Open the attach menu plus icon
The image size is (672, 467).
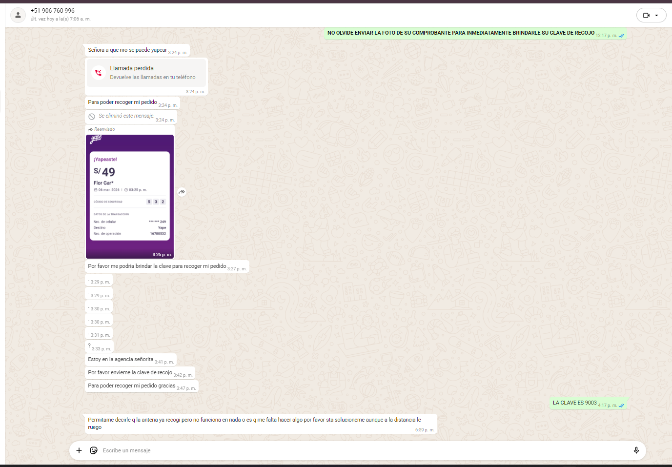tap(79, 450)
